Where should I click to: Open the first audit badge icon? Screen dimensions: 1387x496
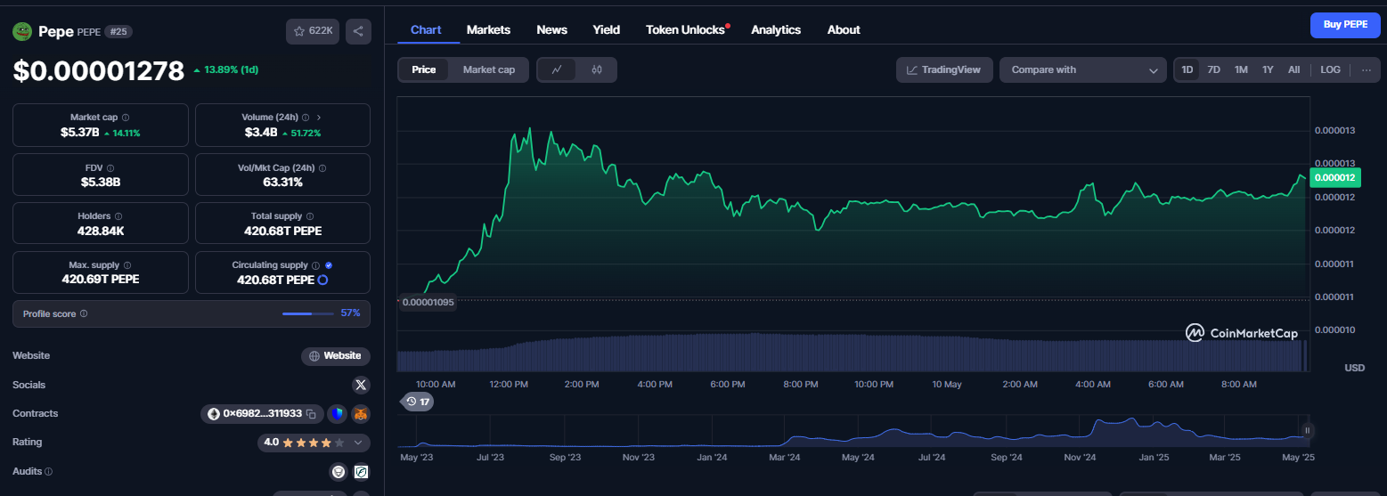coord(339,472)
